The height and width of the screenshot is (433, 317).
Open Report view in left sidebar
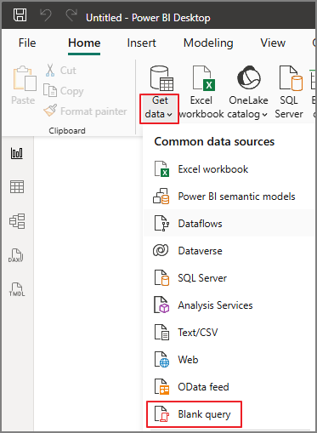17,153
